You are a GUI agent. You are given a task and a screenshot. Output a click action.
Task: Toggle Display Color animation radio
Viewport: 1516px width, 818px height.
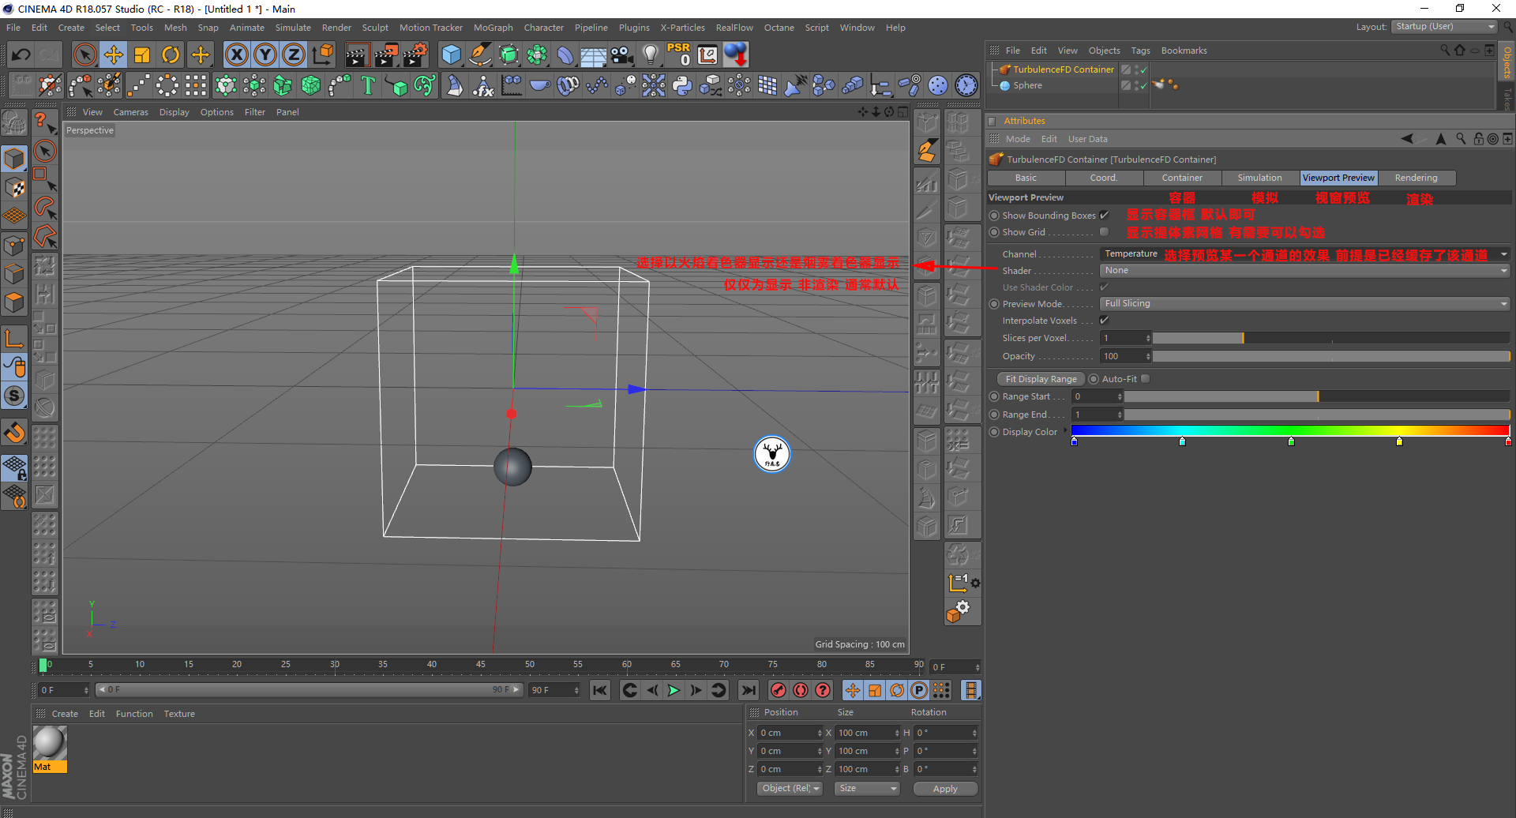click(995, 432)
